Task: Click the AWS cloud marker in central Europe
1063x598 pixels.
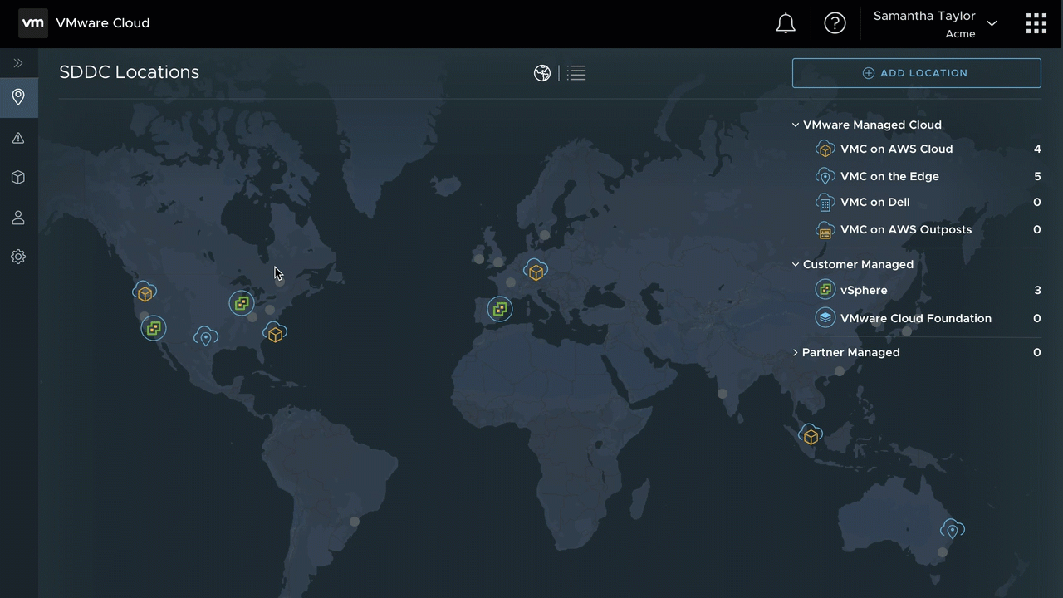Action: [x=536, y=270]
